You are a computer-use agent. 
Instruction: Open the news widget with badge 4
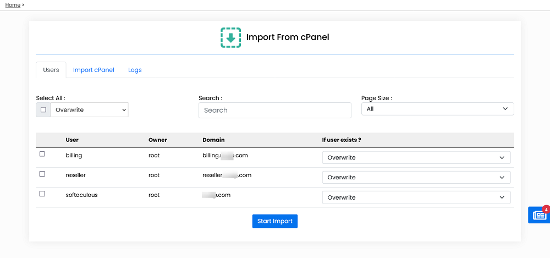click(x=539, y=215)
